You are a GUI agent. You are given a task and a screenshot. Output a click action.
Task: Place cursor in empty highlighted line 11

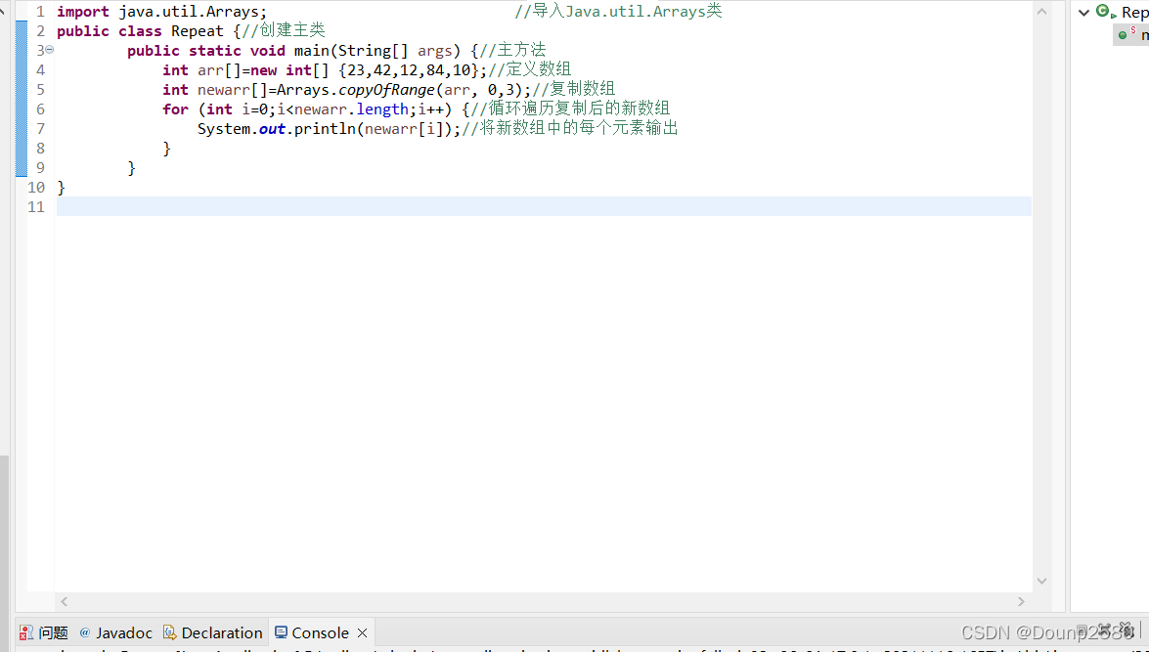point(544,206)
